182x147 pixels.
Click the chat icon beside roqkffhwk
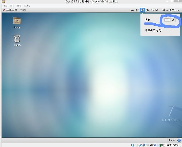164,10
